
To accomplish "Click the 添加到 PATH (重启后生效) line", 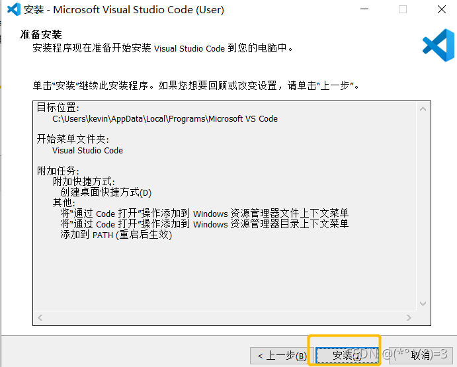I will (x=116, y=235).
